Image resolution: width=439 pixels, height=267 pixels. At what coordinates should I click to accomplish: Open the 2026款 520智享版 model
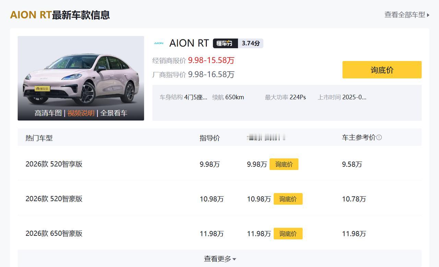(54, 164)
